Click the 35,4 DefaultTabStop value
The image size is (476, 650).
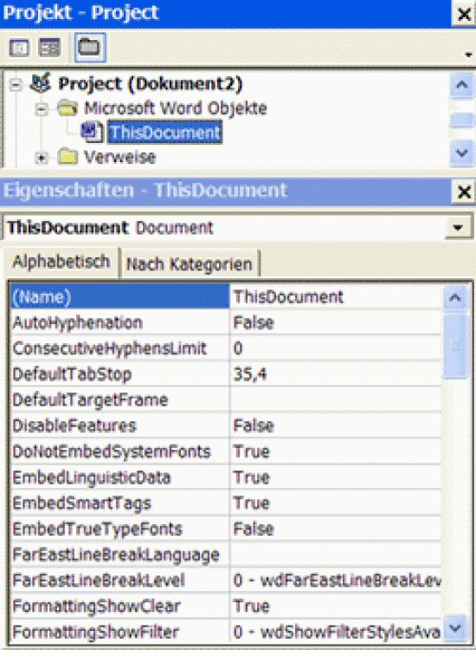336,374
